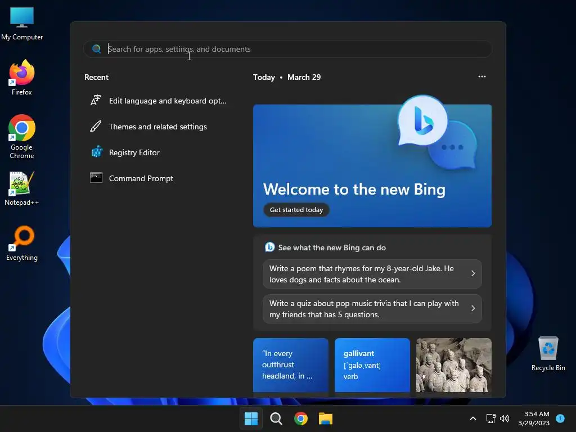
Task: Click Get started today button
Action: [296, 210]
